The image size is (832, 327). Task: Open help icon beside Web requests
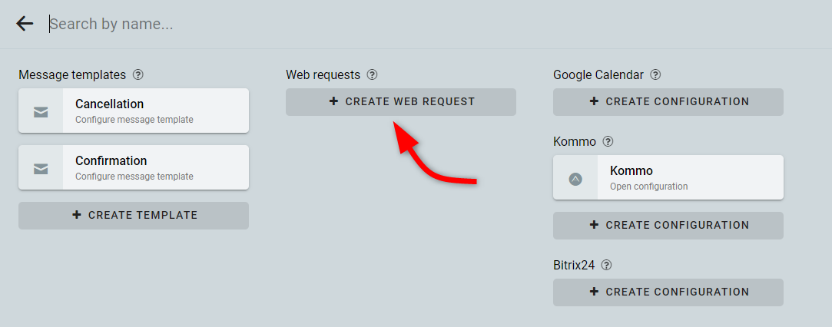click(373, 74)
